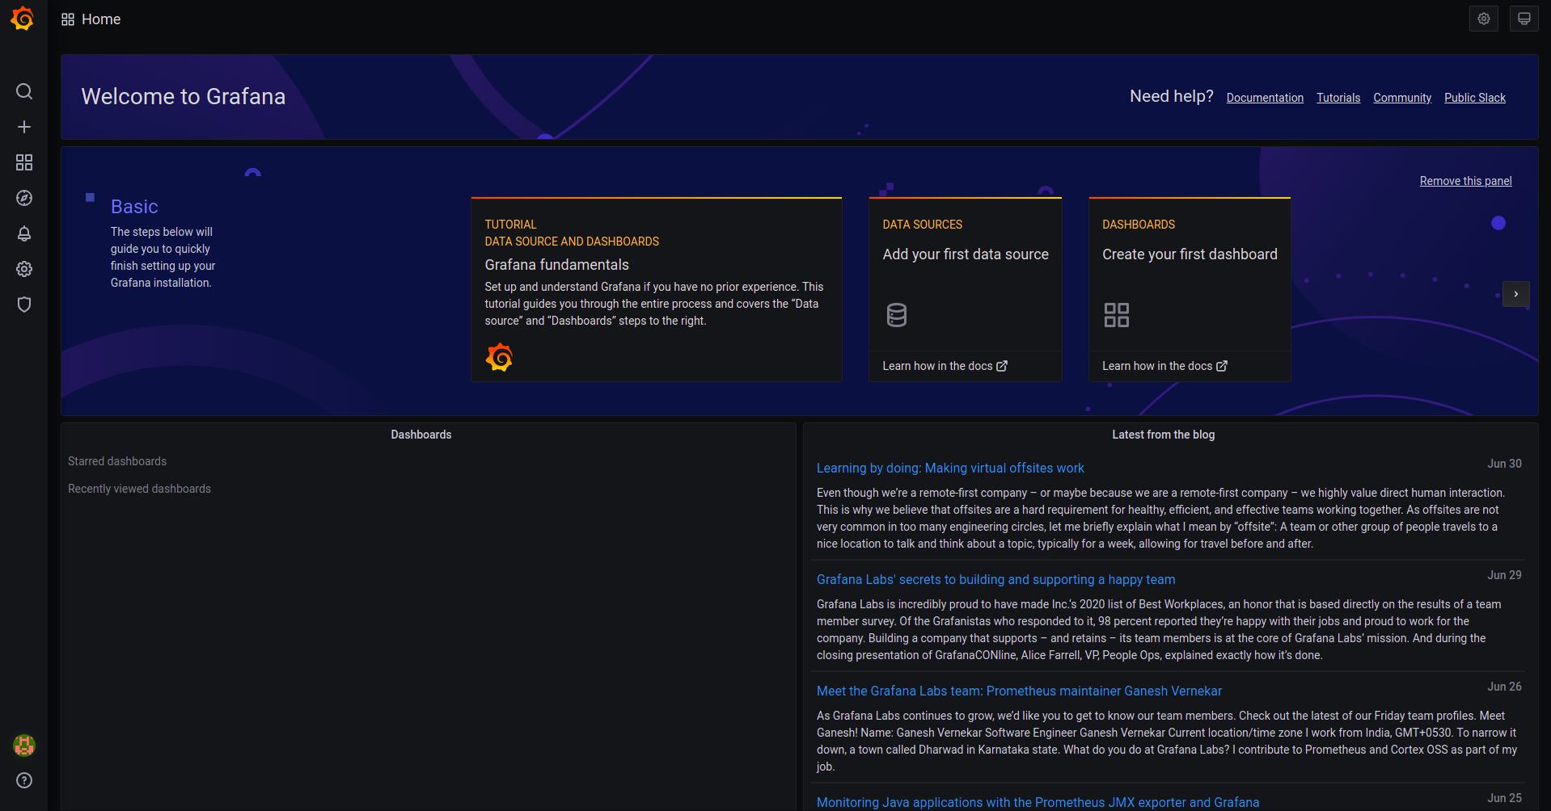Image resolution: width=1551 pixels, height=811 pixels.
Task: Open the Documentation link
Action: tap(1265, 98)
